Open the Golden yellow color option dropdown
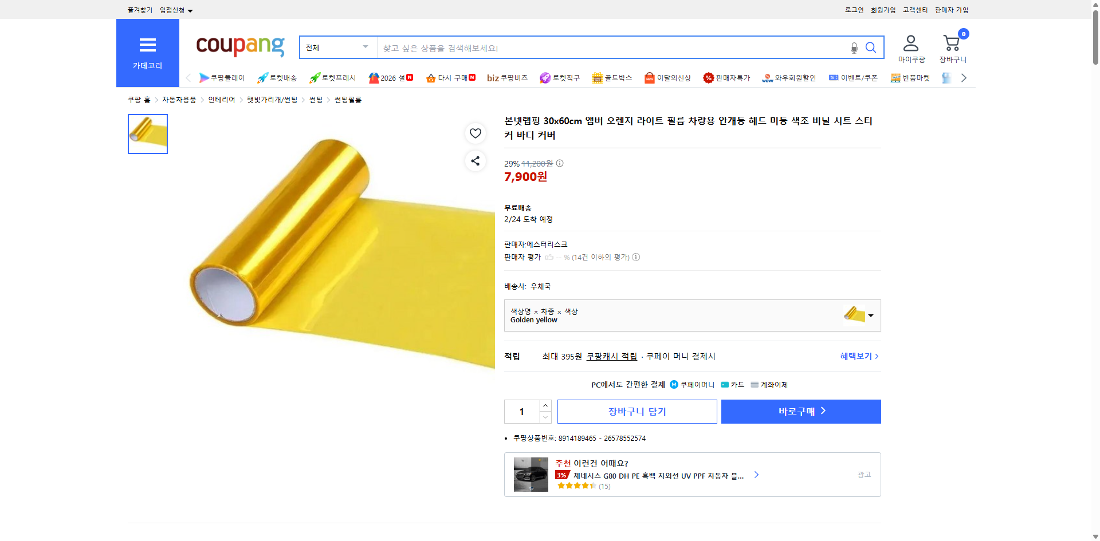The image size is (1100, 541). [870, 315]
